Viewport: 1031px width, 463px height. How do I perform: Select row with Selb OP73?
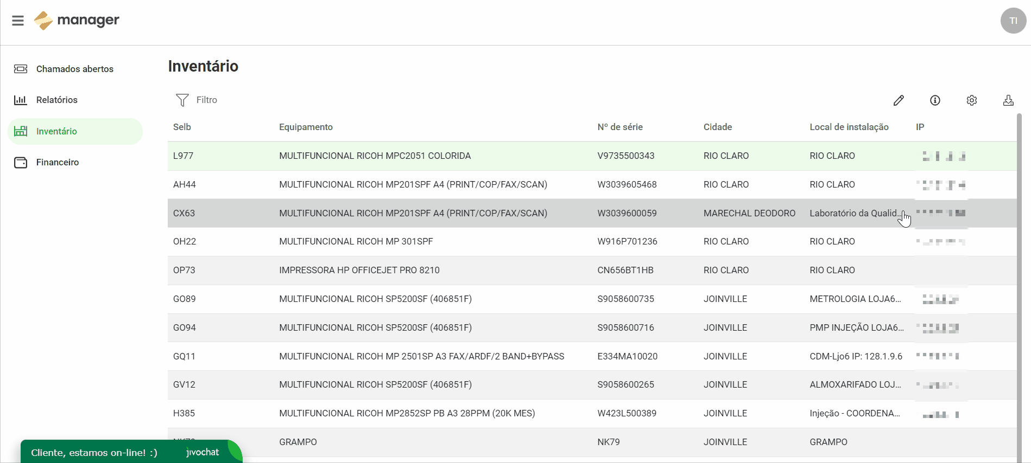(592, 271)
